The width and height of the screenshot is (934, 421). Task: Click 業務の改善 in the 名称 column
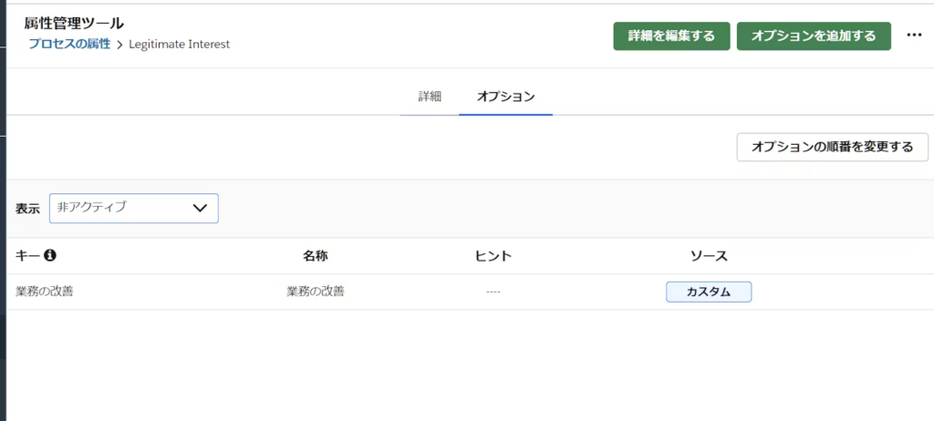[315, 292]
